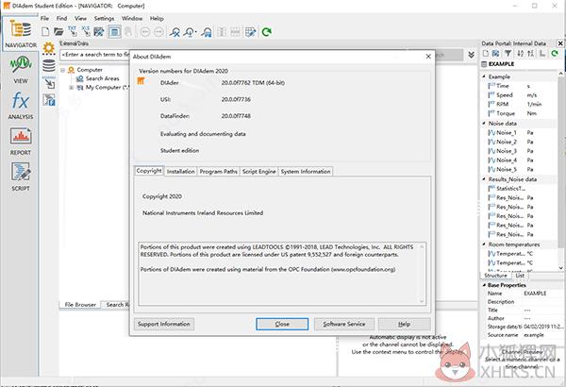Expand the My Computer tree node
566x387 pixels.
72,88
